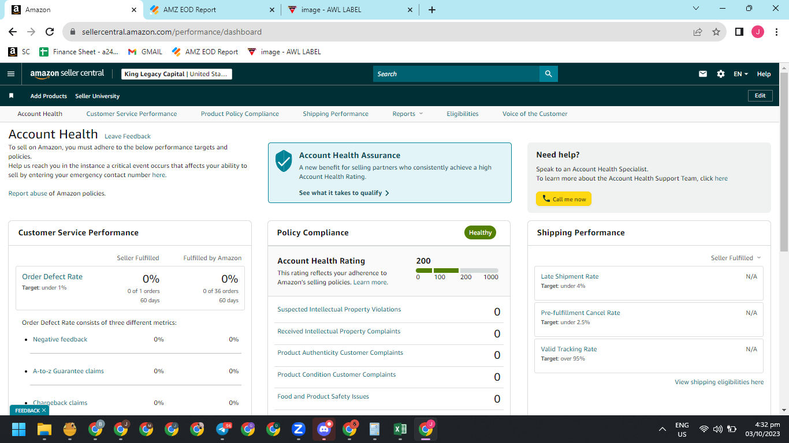Open the Order Defect Rate link
This screenshot has height=443, width=789.
coord(52,276)
